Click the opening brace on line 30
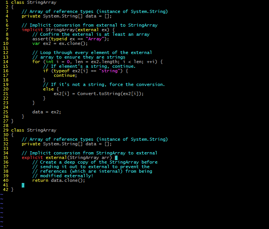269x229 pixels. coord(12,135)
